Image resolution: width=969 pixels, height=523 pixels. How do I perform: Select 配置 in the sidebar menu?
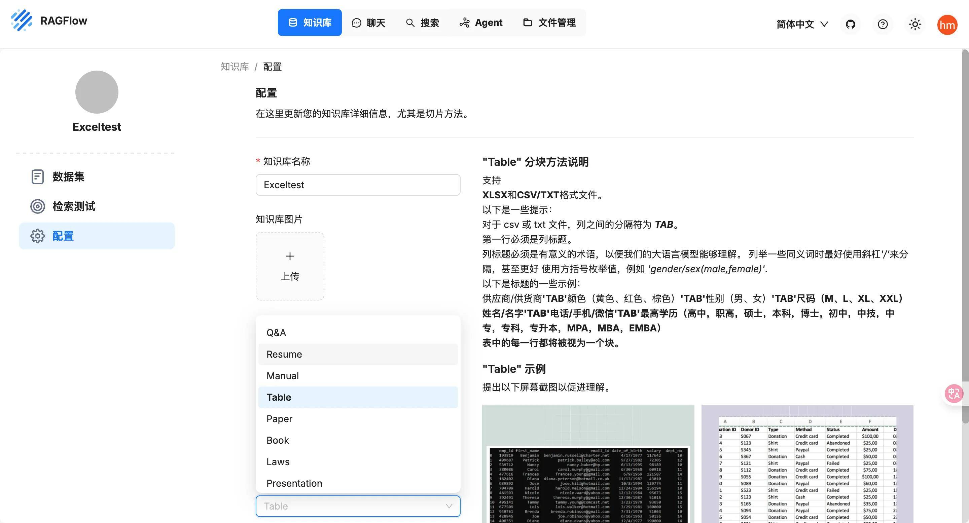63,236
